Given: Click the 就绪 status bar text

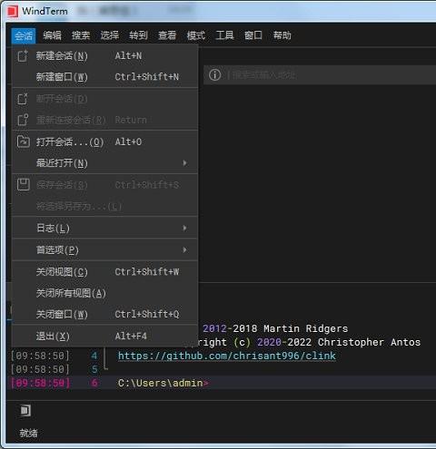Looking at the screenshot, I should click(x=28, y=434).
